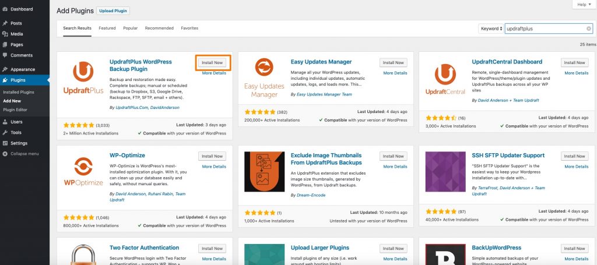This screenshot has width=597, height=265.
Task: Switch to the Search Results tab
Action: pos(78,28)
